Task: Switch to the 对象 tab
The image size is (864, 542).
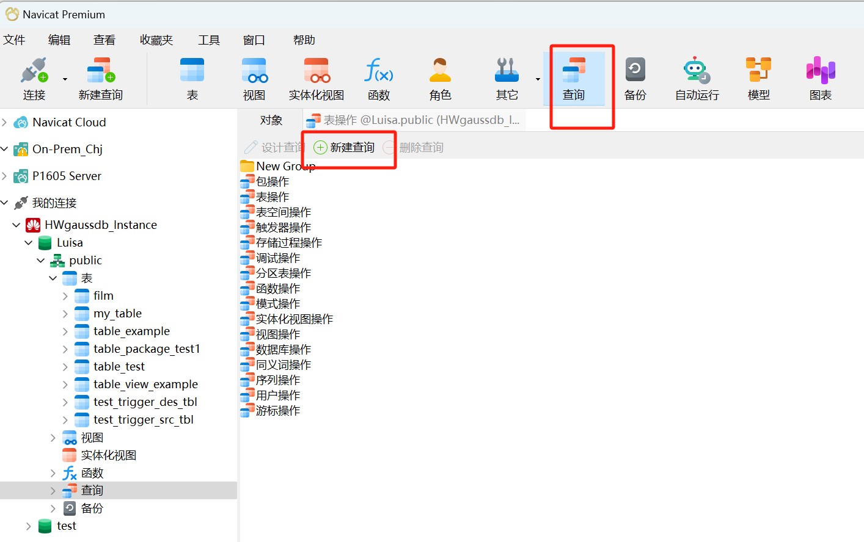Action: click(271, 120)
